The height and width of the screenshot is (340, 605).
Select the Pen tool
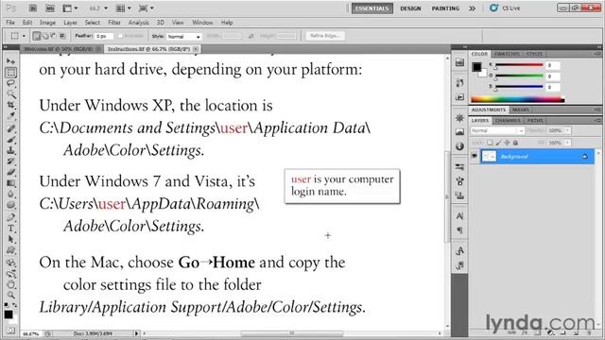pos(10,217)
